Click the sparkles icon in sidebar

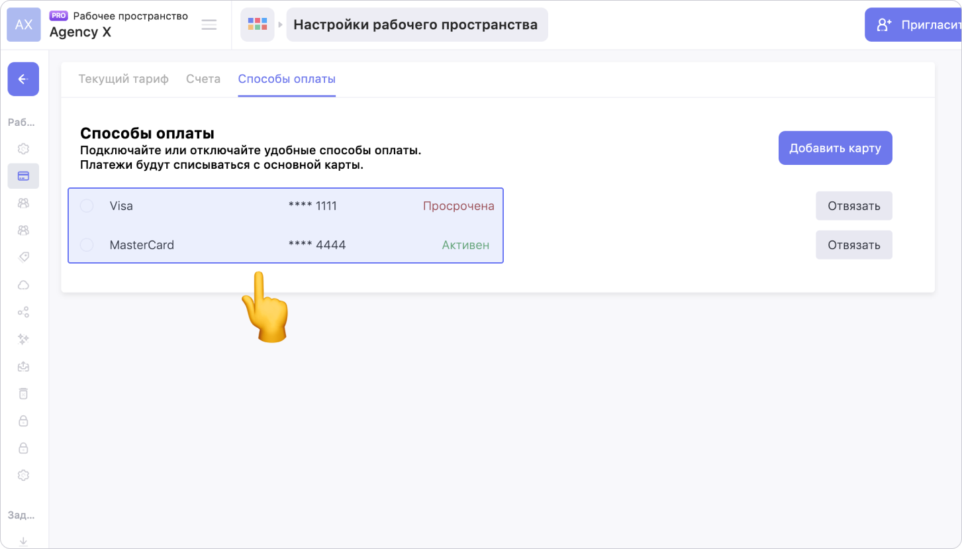click(23, 339)
